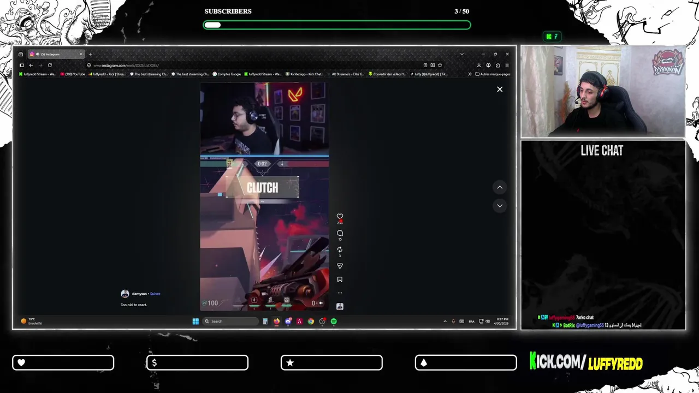
Task: Show hidden system tray icons chevron
Action: pos(445,321)
